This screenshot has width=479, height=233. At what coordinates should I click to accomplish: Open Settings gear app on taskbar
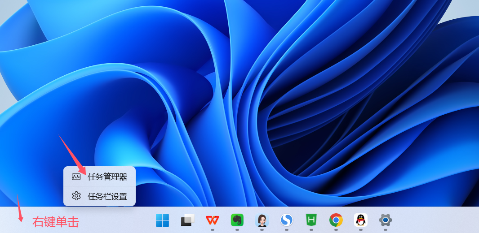(385, 220)
